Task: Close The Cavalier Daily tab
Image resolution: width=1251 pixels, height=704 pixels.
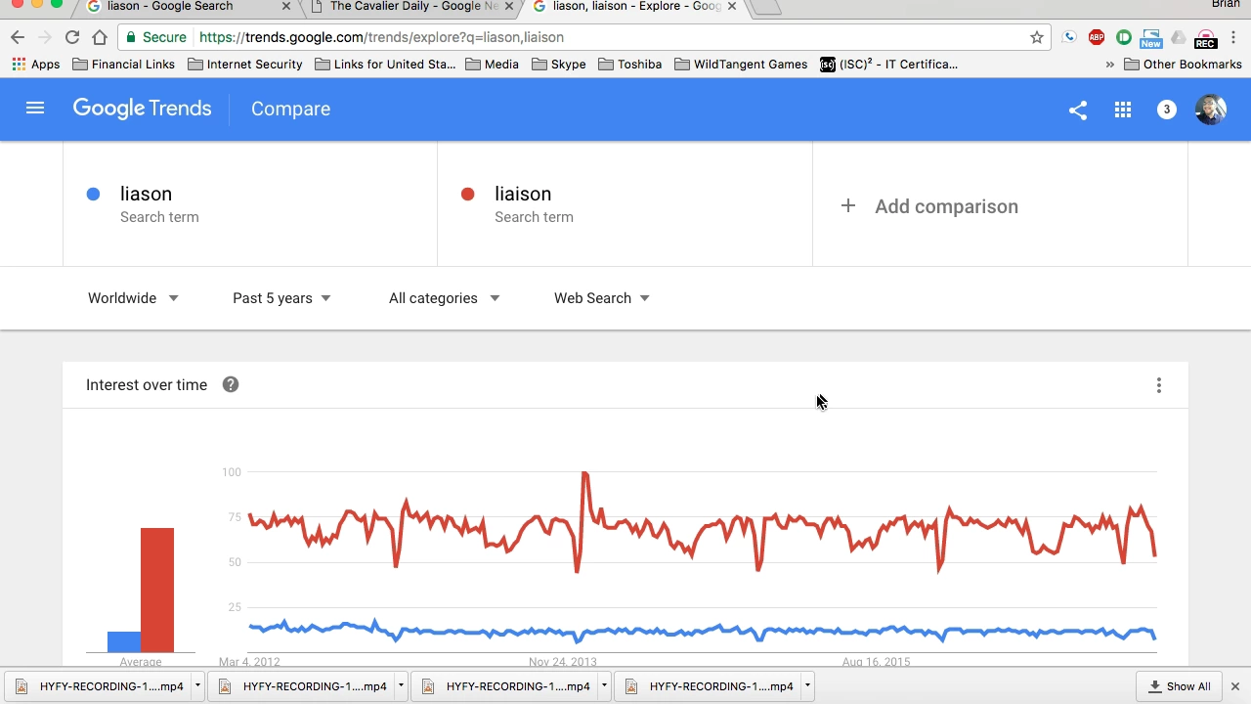Action: pyautogui.click(x=509, y=6)
